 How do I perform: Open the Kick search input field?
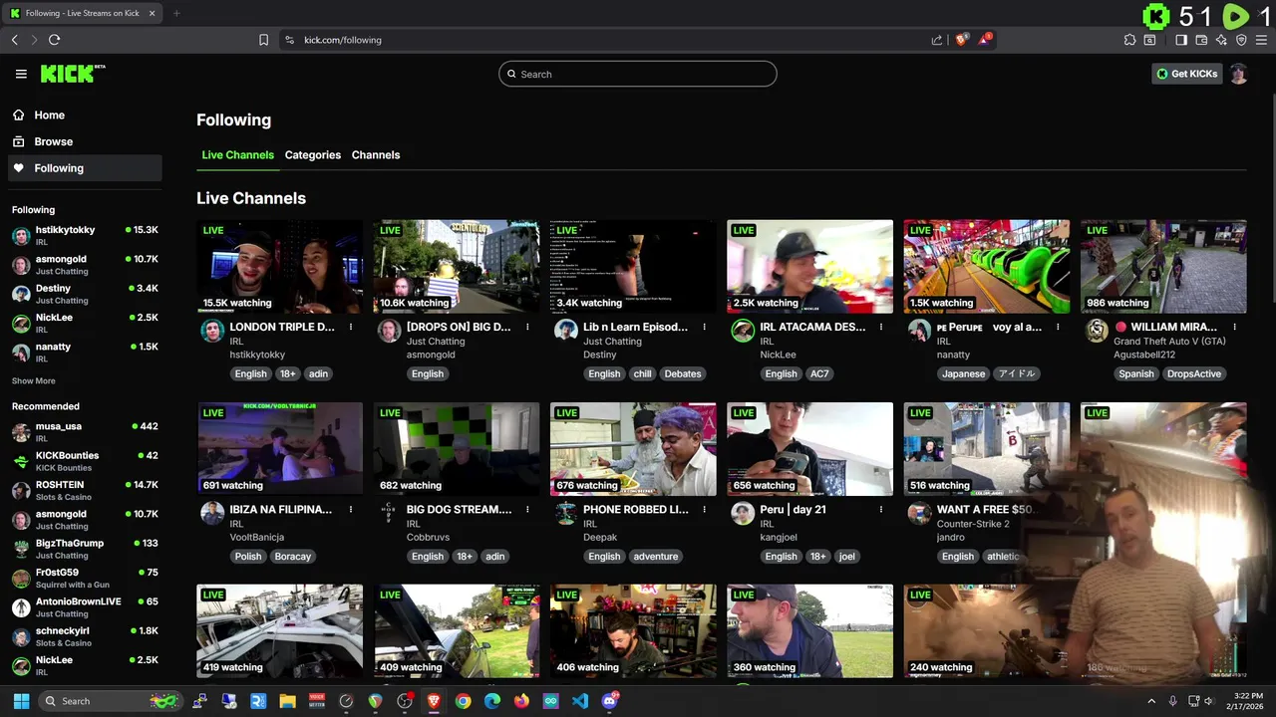[x=638, y=74]
